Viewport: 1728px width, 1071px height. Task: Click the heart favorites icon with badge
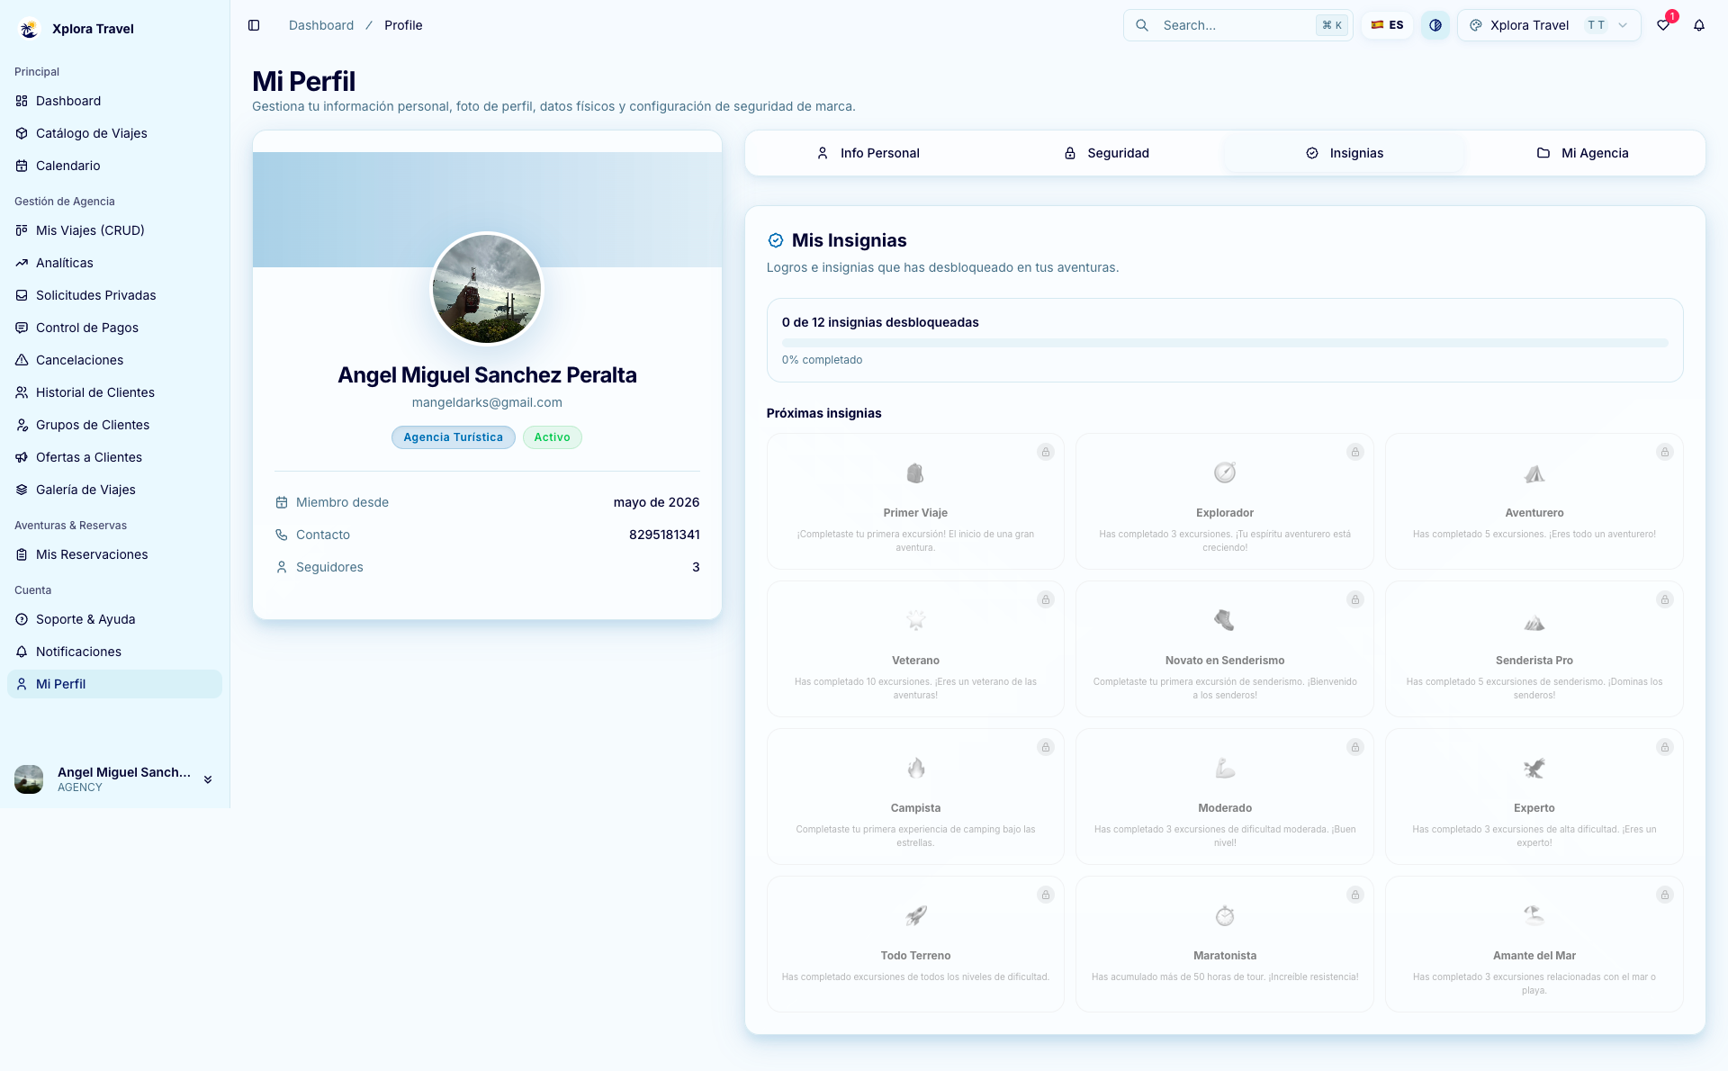[1663, 25]
